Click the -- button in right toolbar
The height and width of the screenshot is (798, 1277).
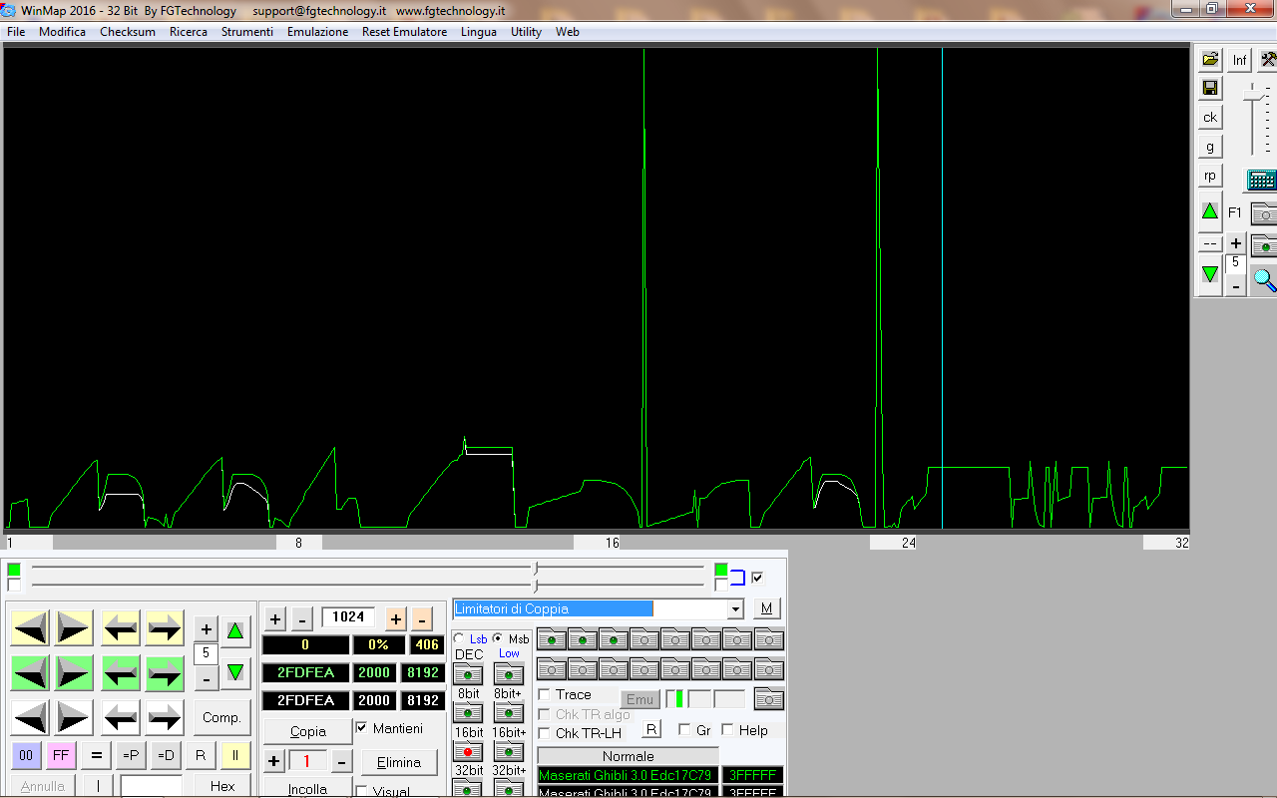tap(1210, 243)
